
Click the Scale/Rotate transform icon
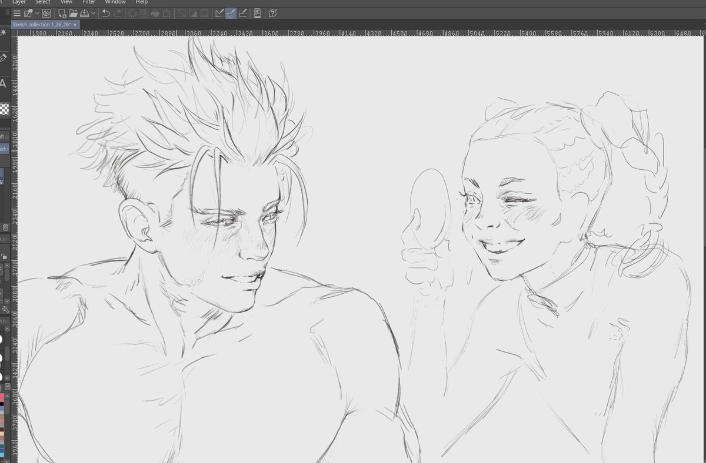(x=167, y=13)
